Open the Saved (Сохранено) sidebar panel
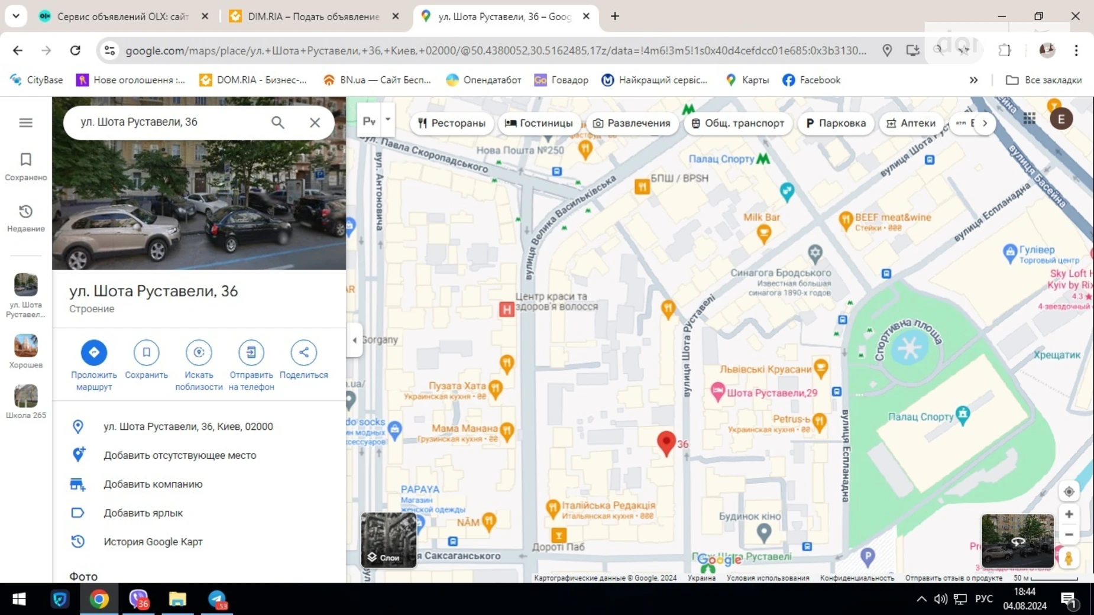 click(25, 166)
